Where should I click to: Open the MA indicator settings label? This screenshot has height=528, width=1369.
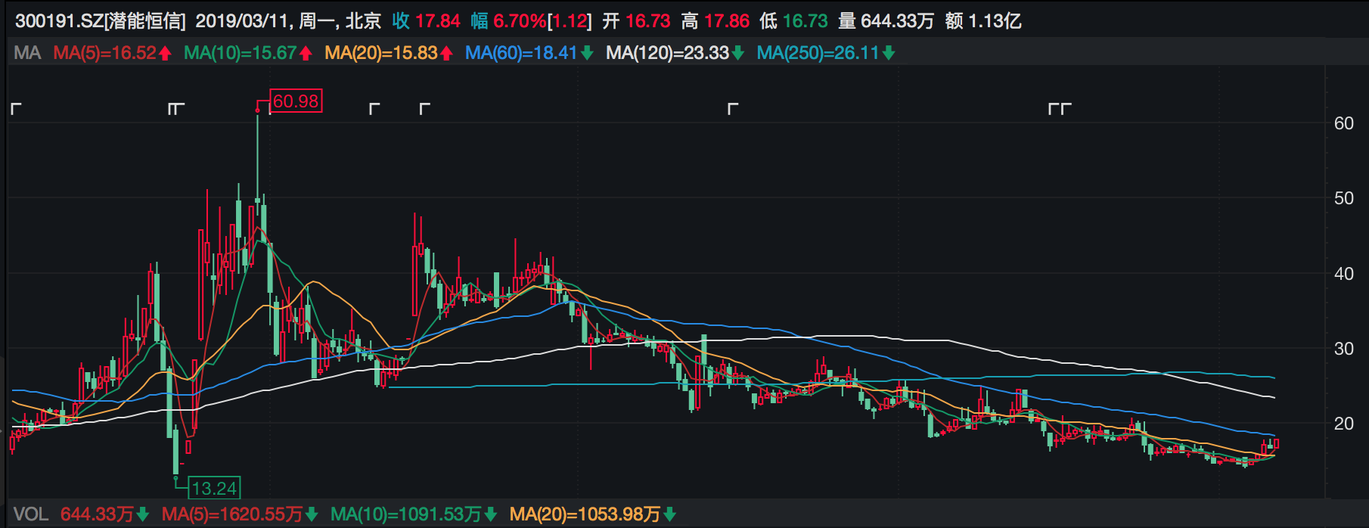click(27, 53)
